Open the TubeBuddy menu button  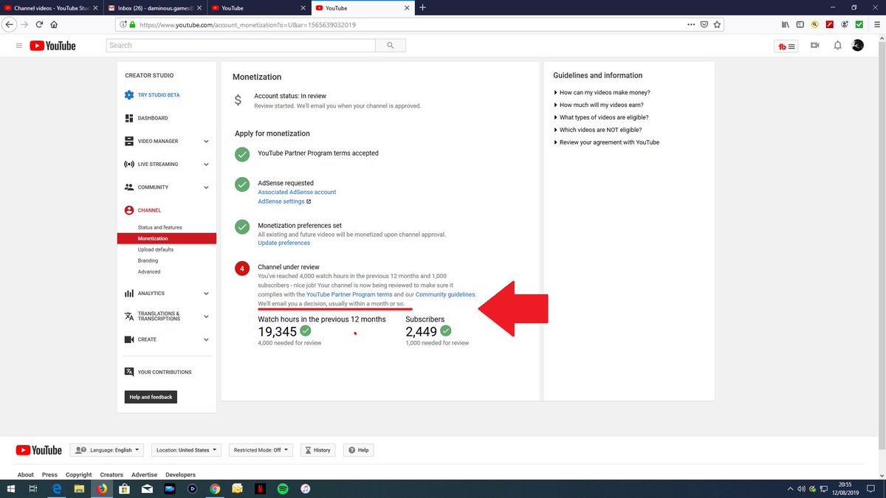(x=786, y=46)
